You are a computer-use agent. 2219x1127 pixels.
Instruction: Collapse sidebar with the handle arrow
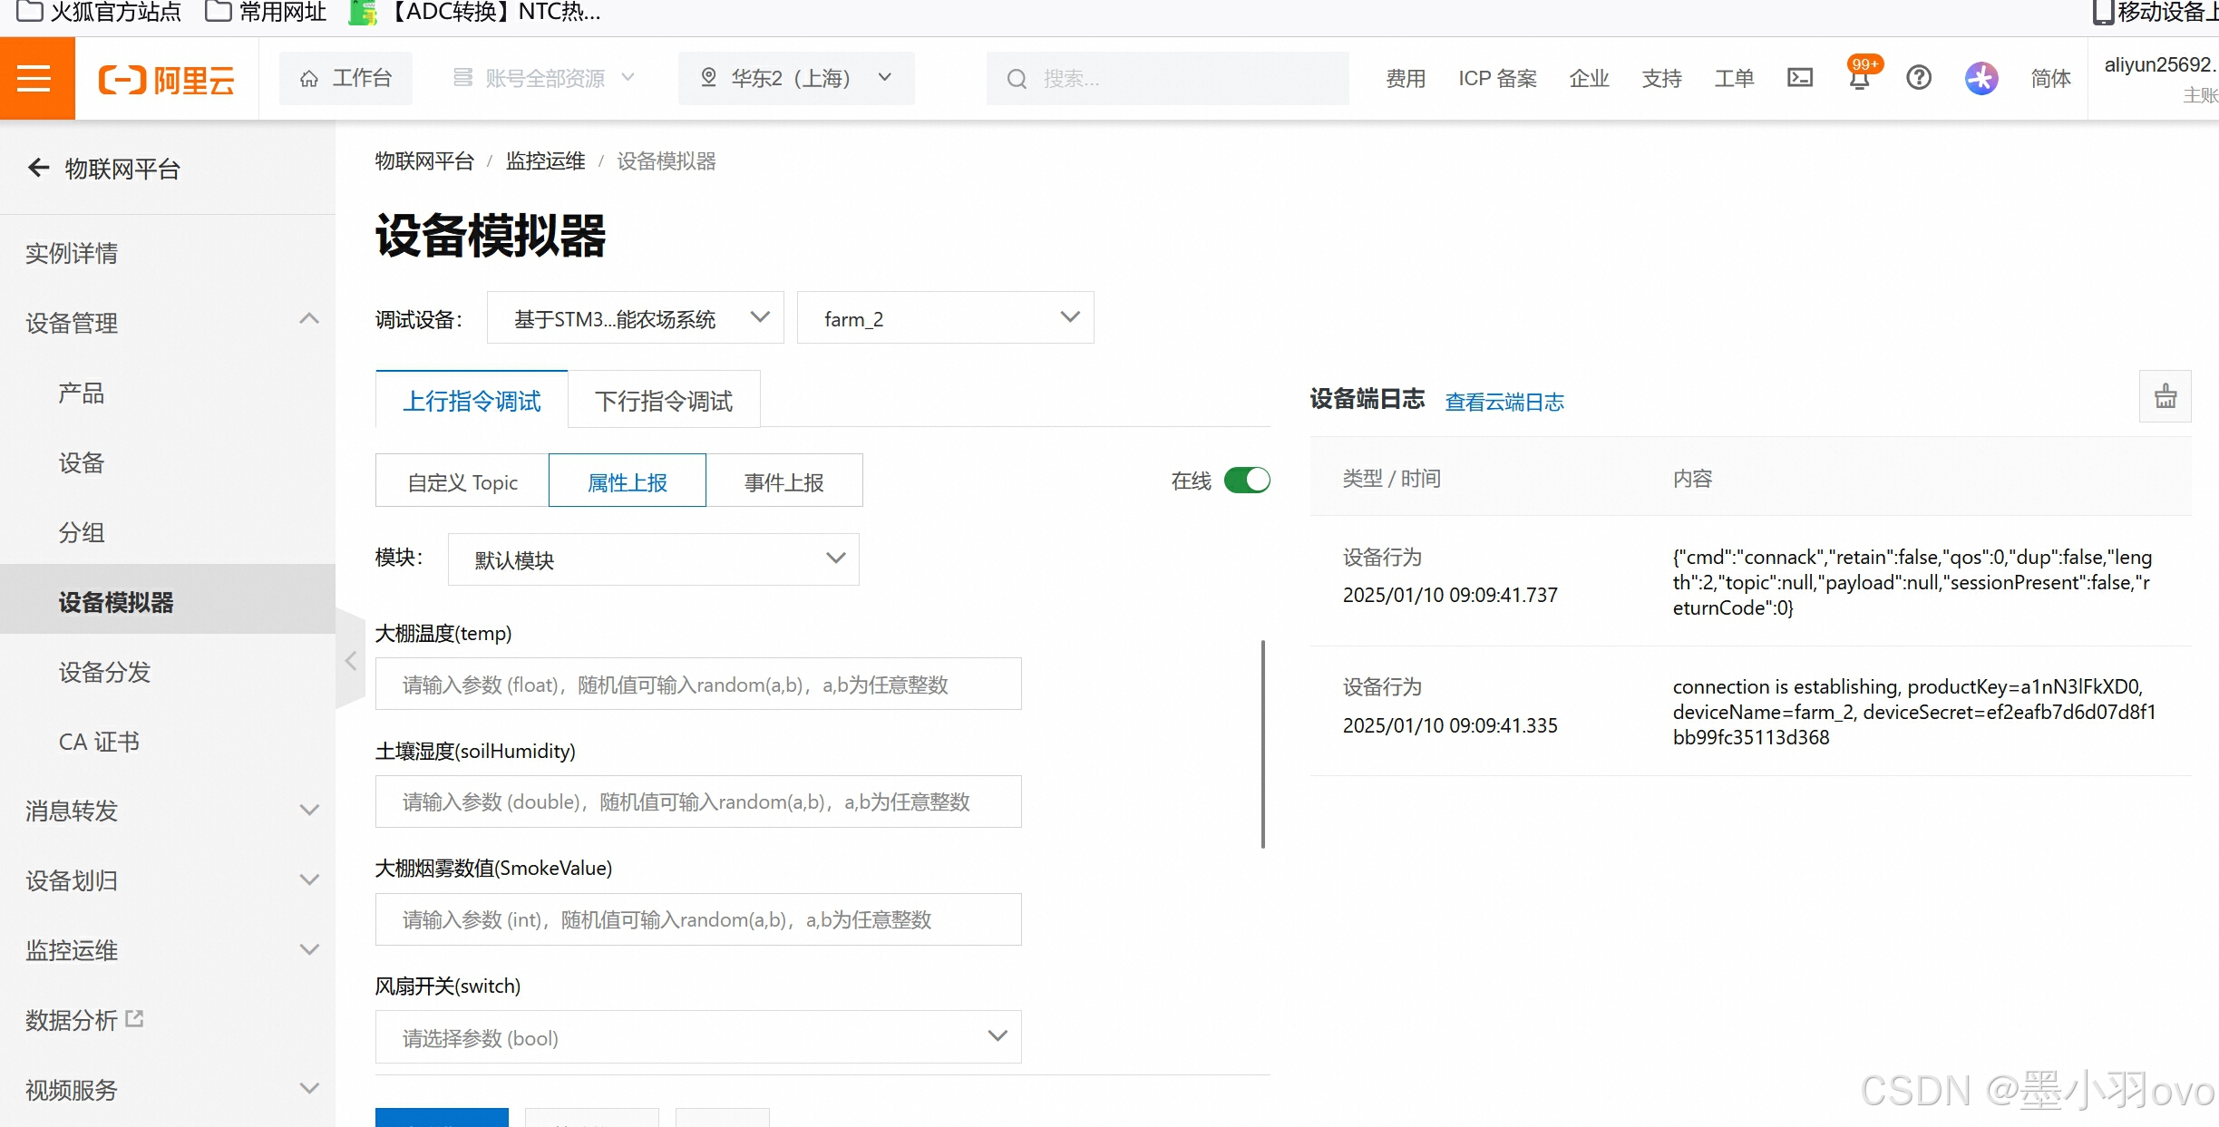coord(351,661)
